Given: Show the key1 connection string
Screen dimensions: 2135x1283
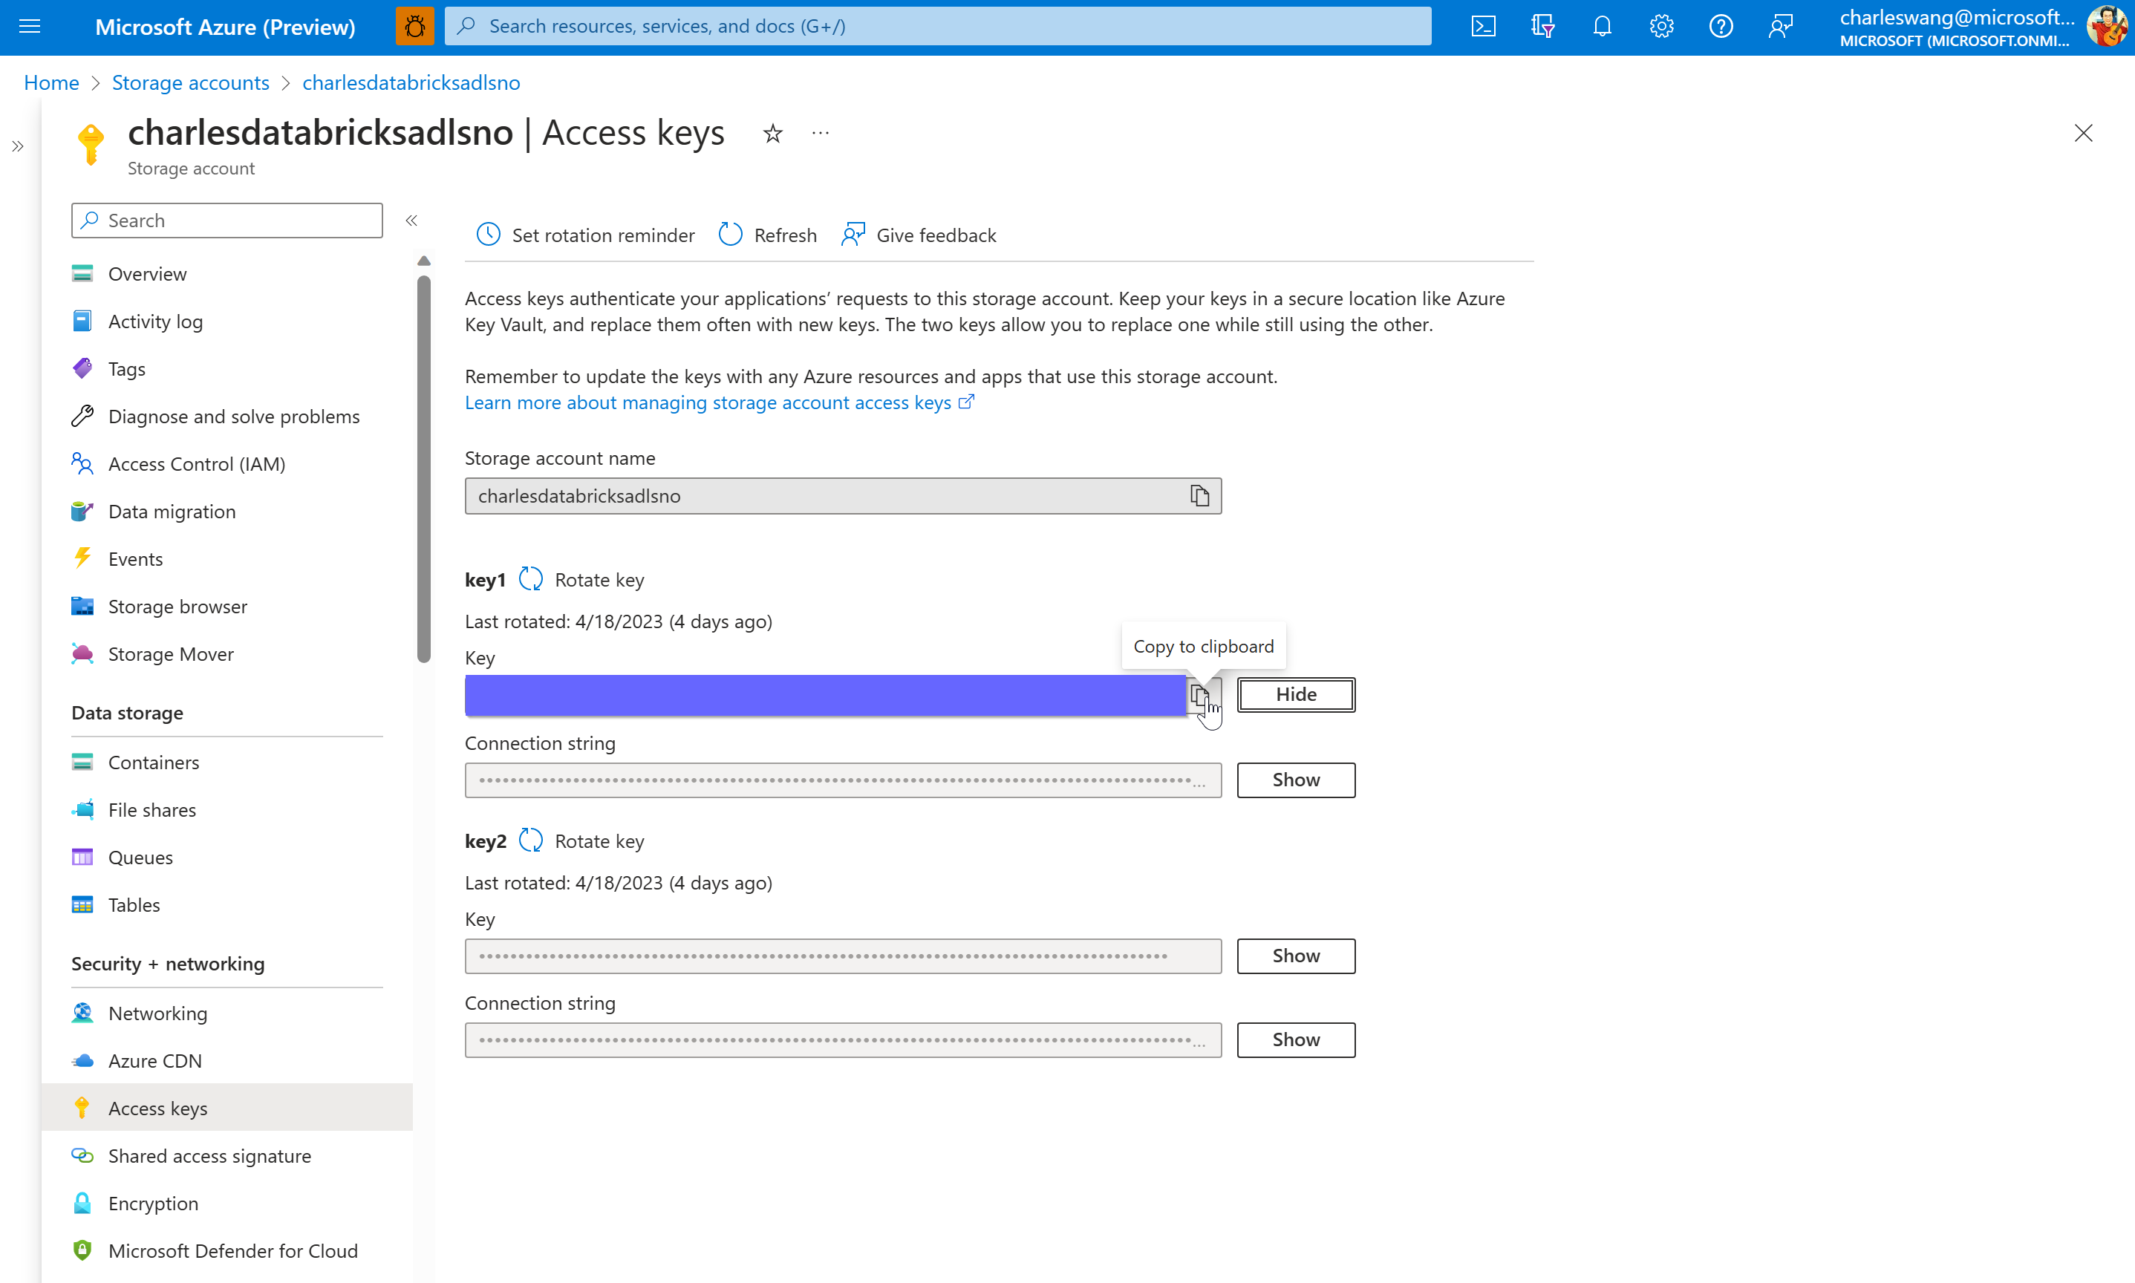Looking at the screenshot, I should pyautogui.click(x=1295, y=780).
